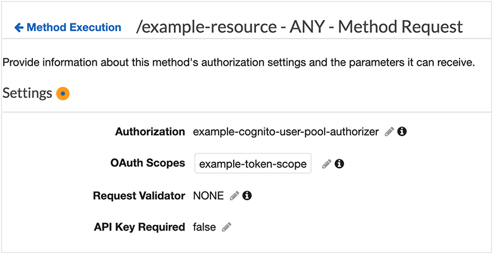Click the Authorization edit pencil icon

389,131
